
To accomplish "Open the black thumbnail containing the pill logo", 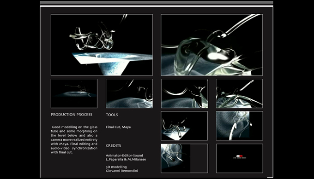I will (x=240, y=158).
